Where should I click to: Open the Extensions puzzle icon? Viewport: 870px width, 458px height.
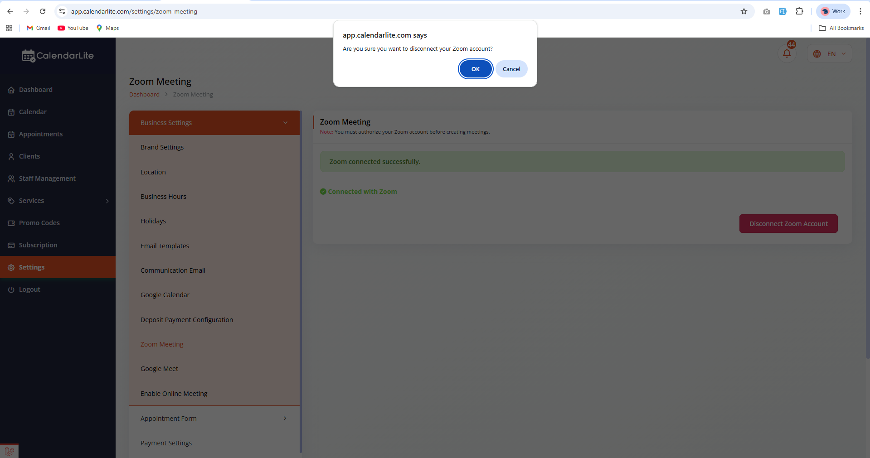(800, 11)
